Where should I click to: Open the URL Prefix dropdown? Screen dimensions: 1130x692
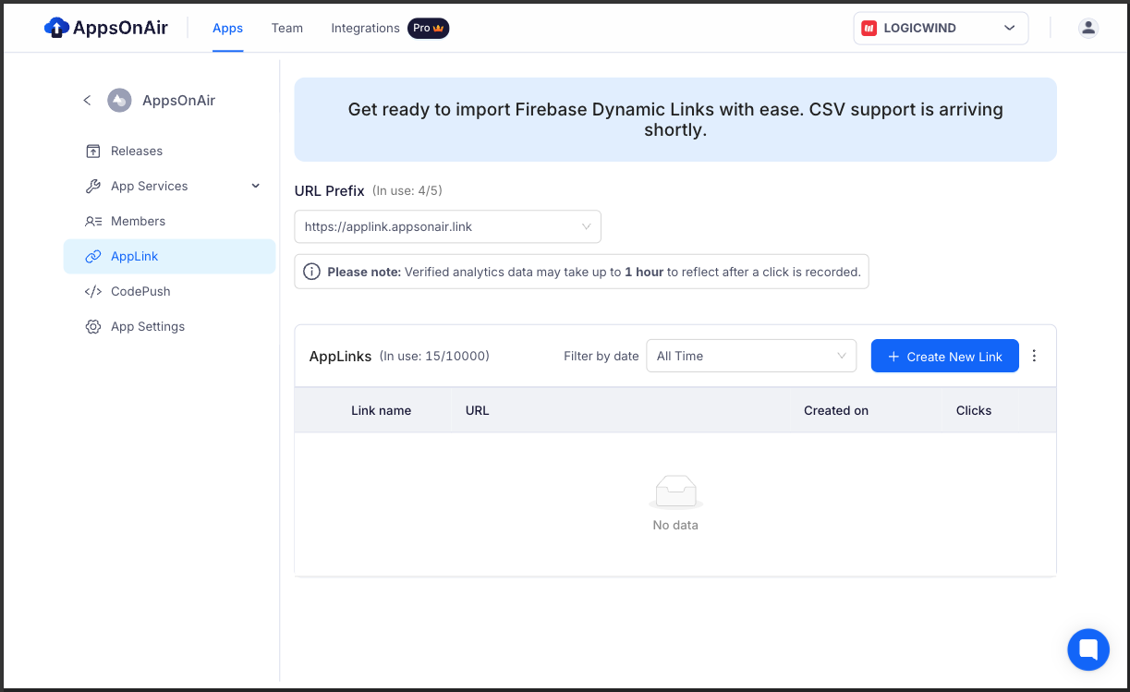click(x=447, y=226)
